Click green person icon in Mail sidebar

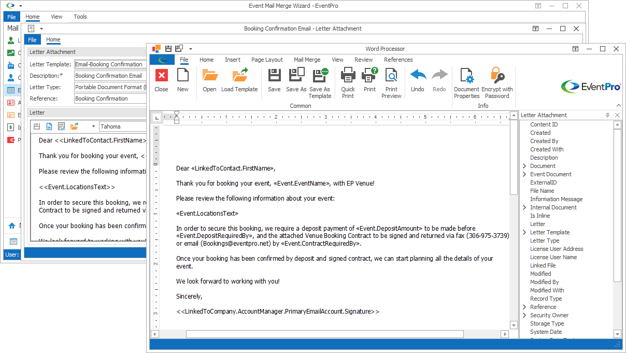[11, 40]
